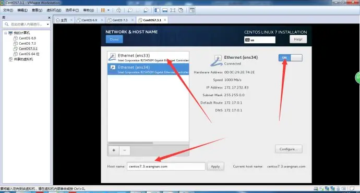Click the rightmost toolbar view preferences icon

click(192, 10)
